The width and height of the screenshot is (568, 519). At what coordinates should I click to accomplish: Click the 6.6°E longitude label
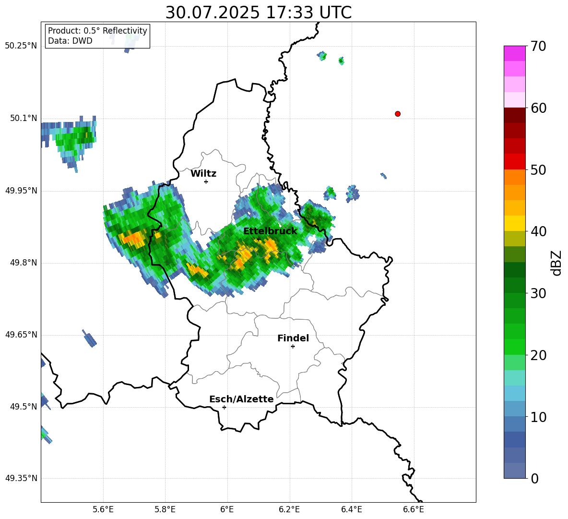[414, 509]
